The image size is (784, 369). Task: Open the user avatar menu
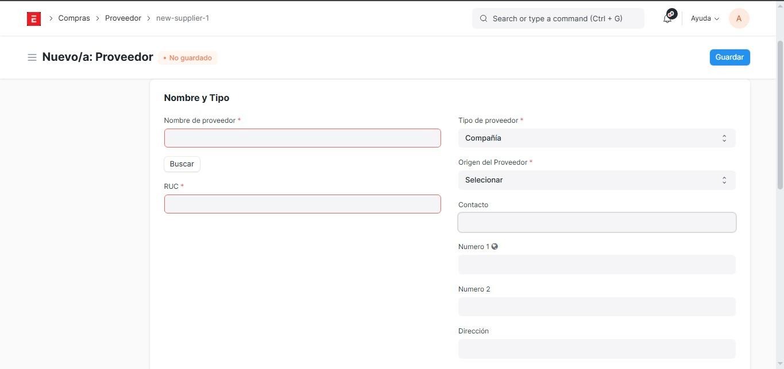click(x=739, y=18)
